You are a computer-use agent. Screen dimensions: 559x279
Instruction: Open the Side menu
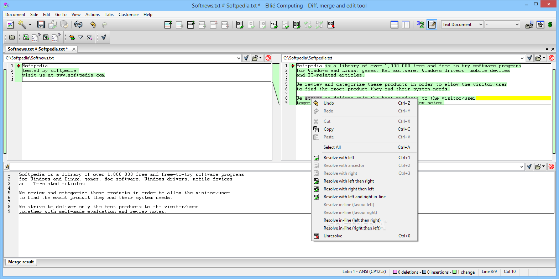[x=34, y=15]
